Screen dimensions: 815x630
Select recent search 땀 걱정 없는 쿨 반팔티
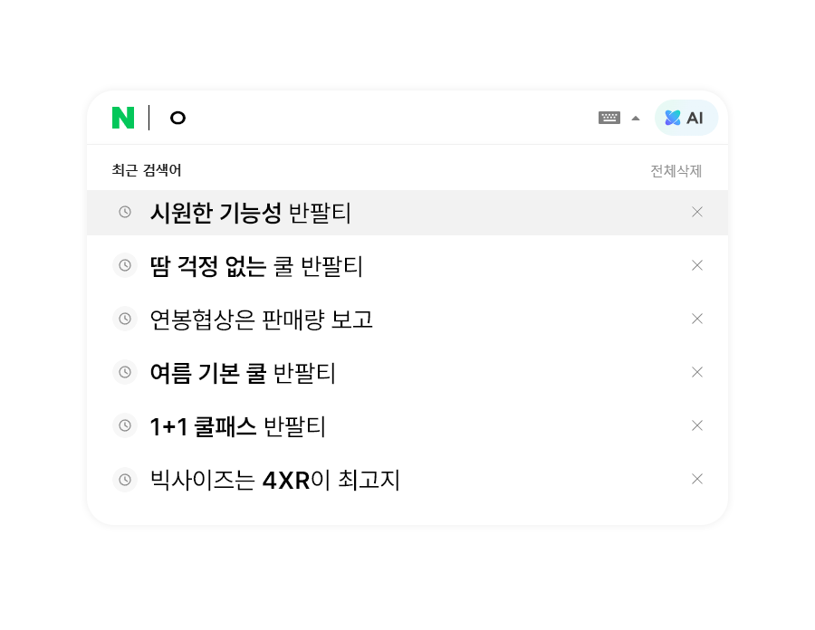(256, 266)
